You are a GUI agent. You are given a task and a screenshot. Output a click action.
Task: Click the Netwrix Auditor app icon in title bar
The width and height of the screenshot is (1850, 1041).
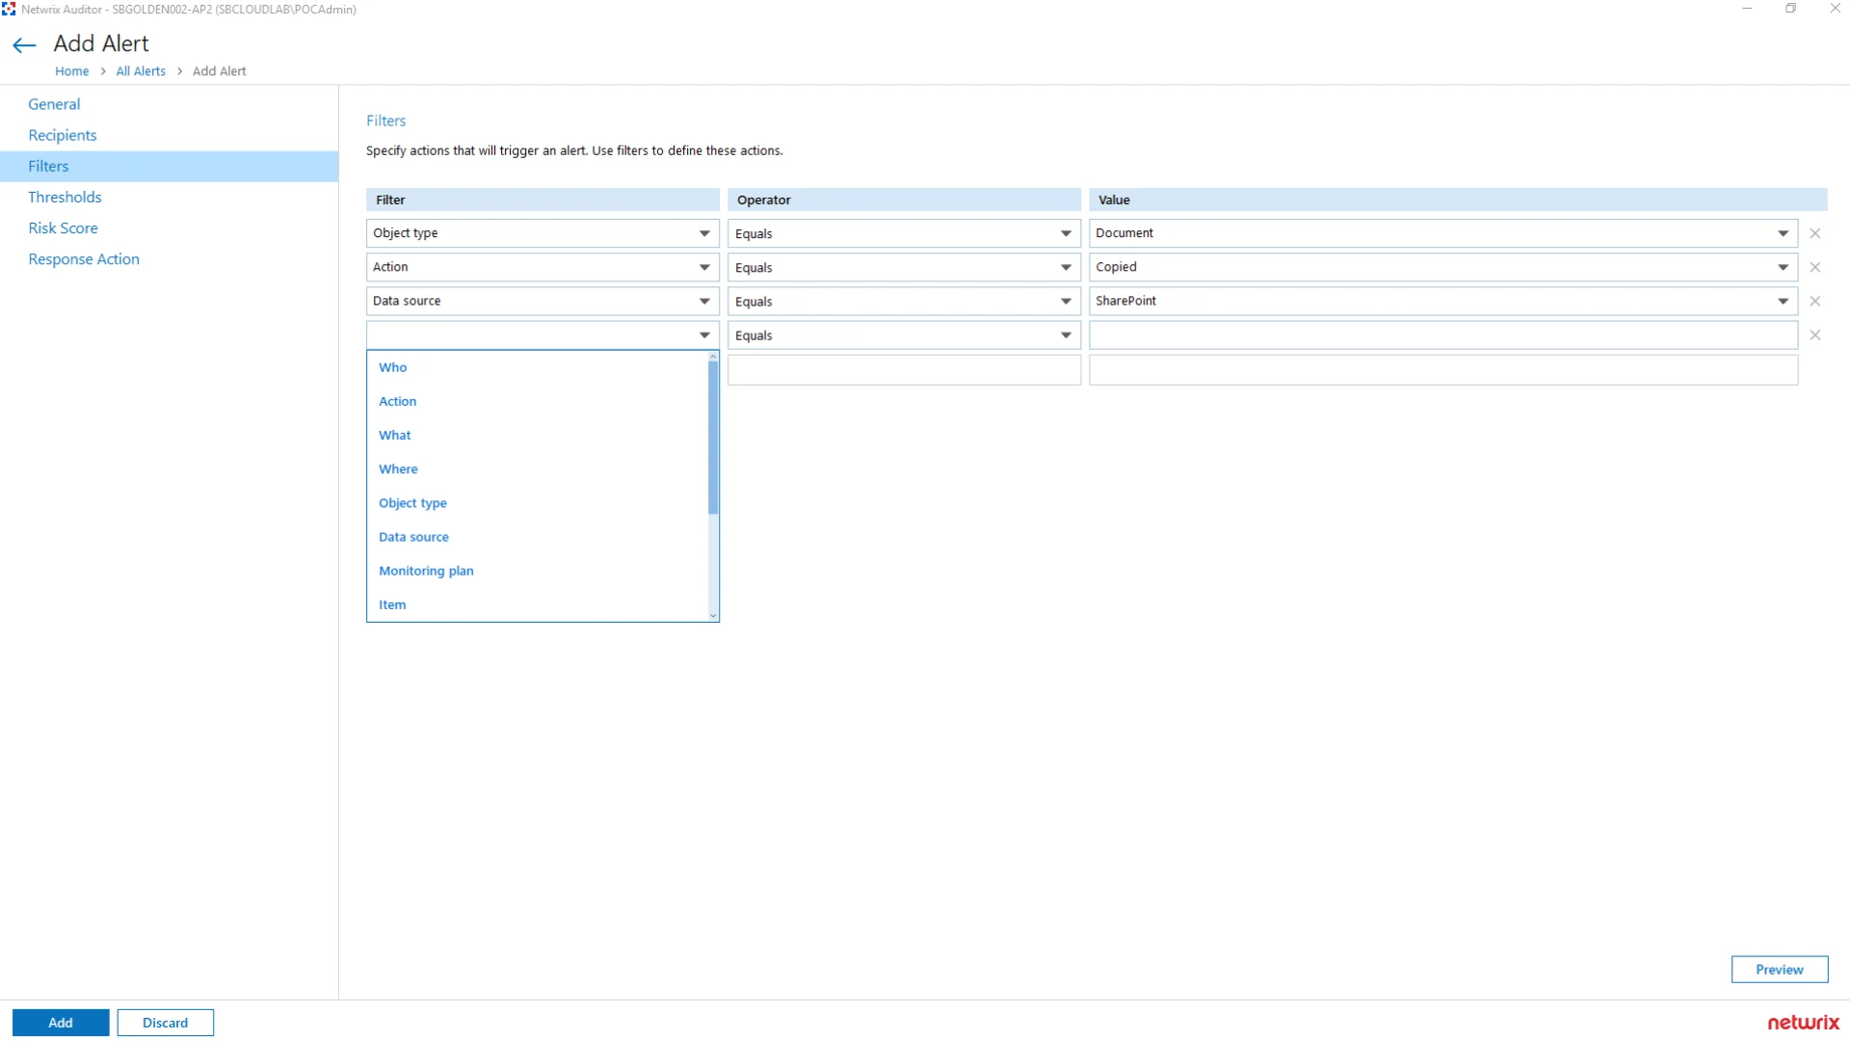click(9, 9)
